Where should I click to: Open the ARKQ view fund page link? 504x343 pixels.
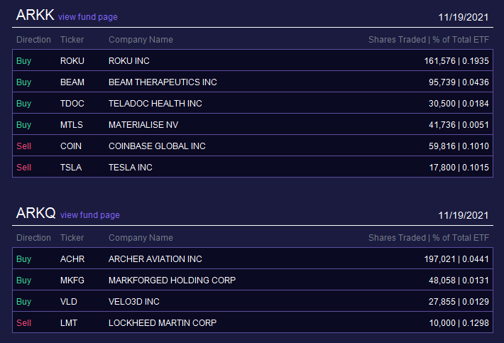[x=90, y=214]
